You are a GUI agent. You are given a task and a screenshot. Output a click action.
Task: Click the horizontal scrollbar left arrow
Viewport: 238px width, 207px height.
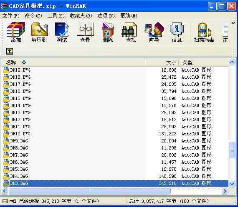point(4,191)
